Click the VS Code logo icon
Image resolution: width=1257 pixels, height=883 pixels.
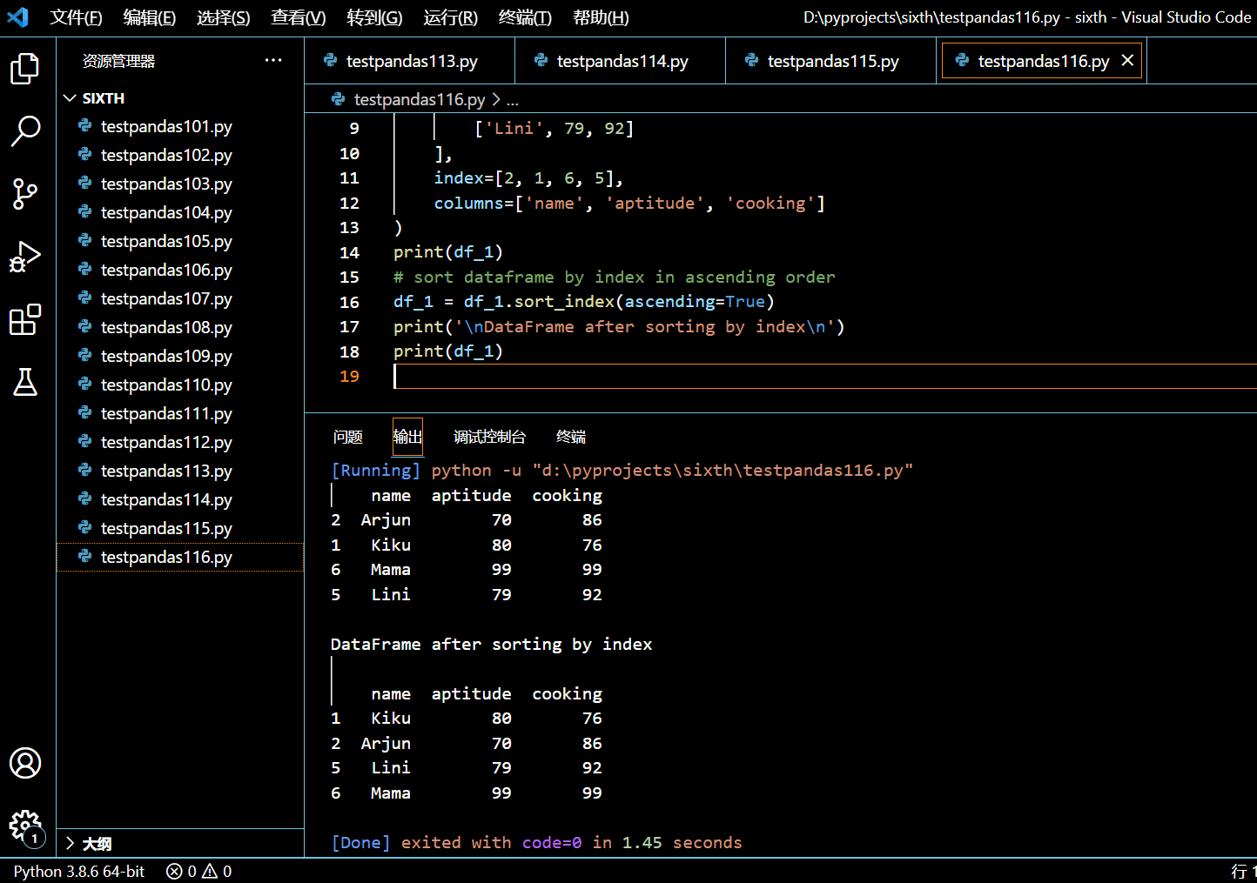click(17, 17)
